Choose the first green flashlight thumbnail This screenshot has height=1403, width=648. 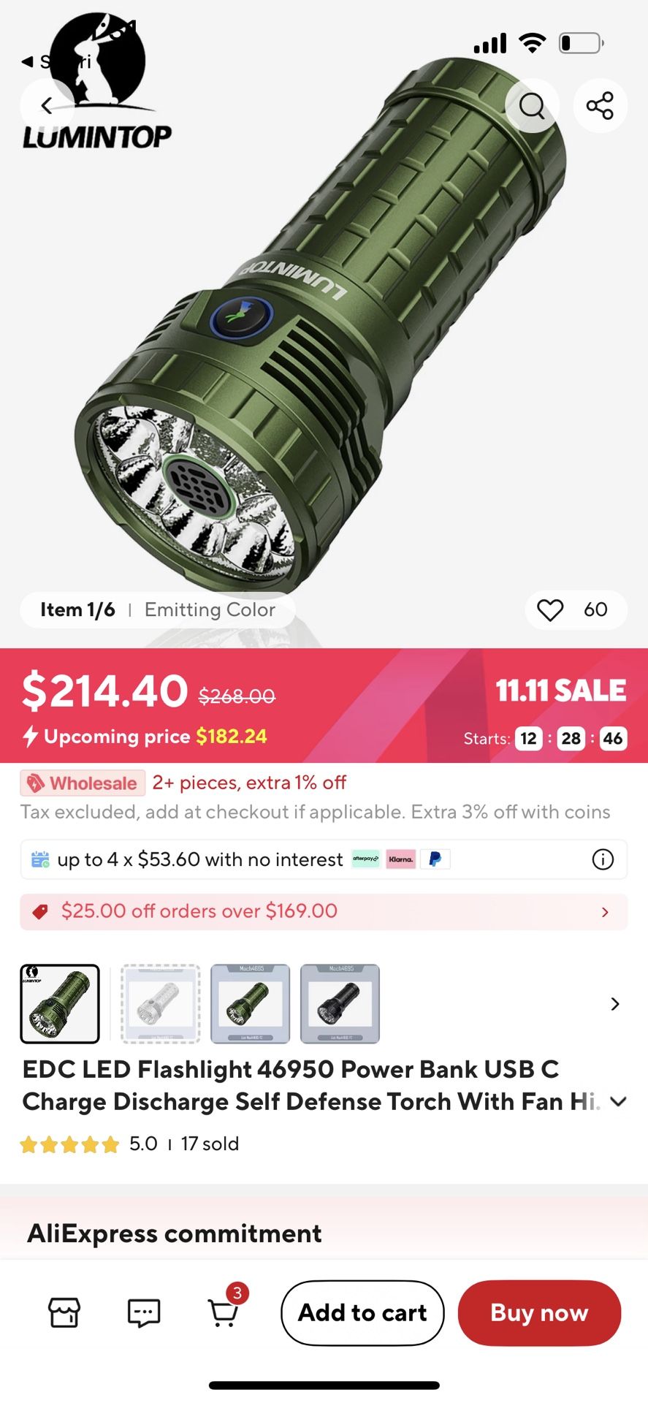click(x=60, y=1003)
